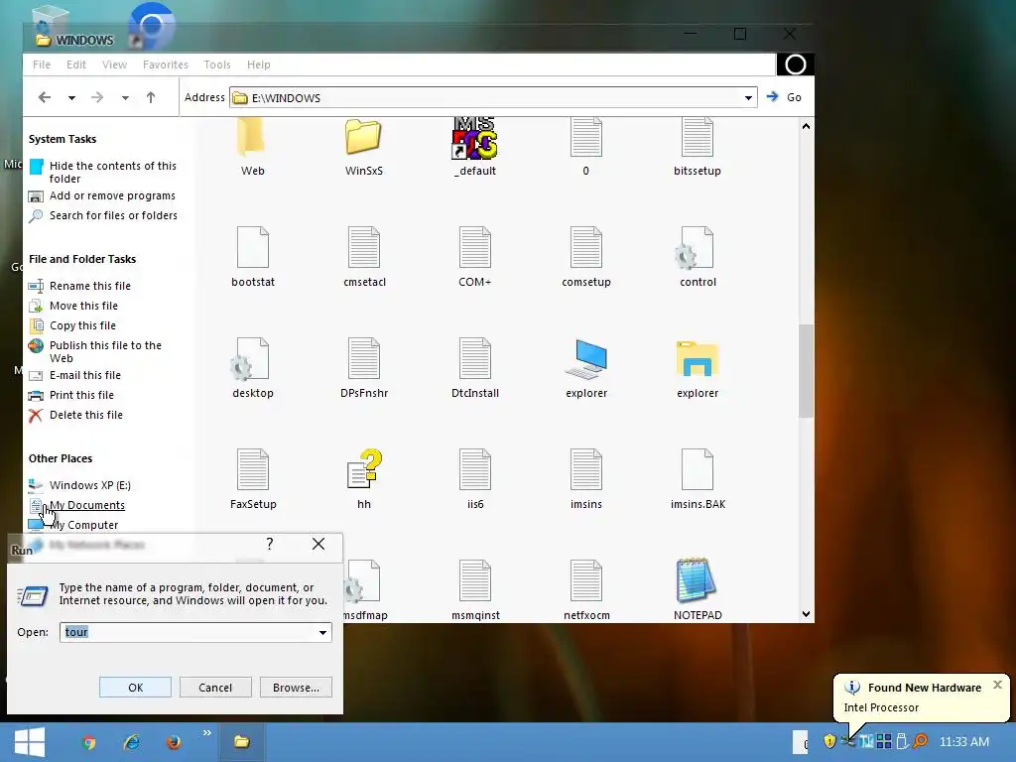Image resolution: width=1016 pixels, height=762 pixels.
Task: Click OK in the Run dialog
Action: 135,688
